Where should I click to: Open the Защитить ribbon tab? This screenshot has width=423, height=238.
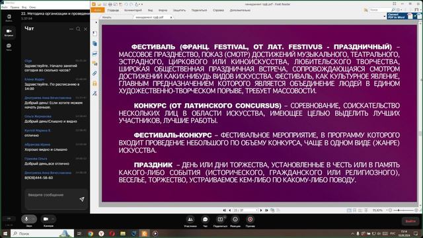pos(179,11)
